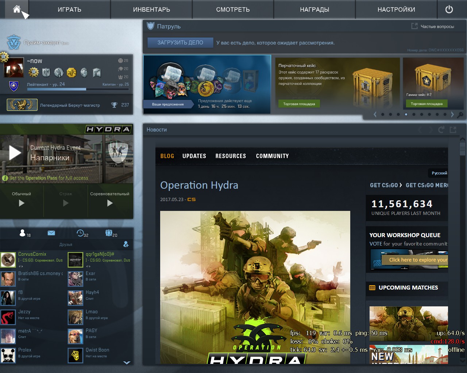This screenshot has width=467, height=373.
Task: Select the silver globe coin
Action: pyautogui.click(x=84, y=72)
